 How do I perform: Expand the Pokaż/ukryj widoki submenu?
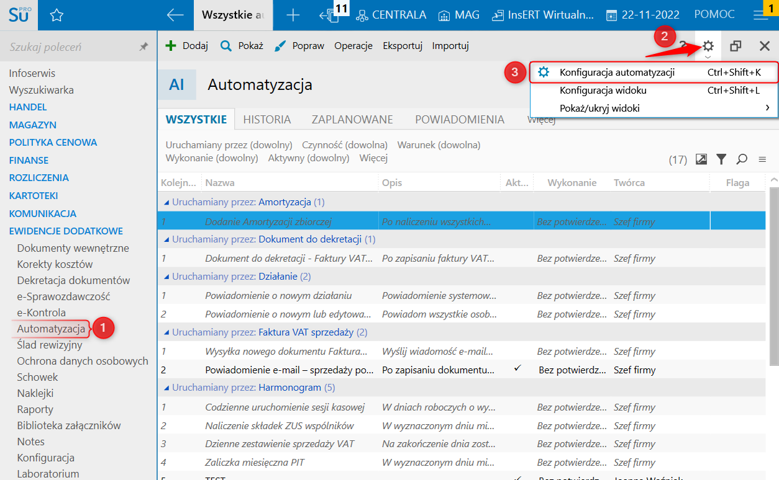654,108
